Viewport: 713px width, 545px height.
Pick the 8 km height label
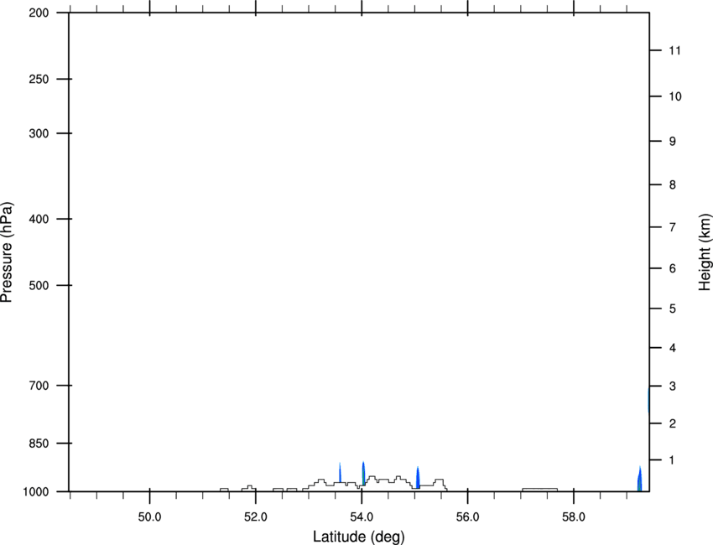pyautogui.click(x=673, y=184)
